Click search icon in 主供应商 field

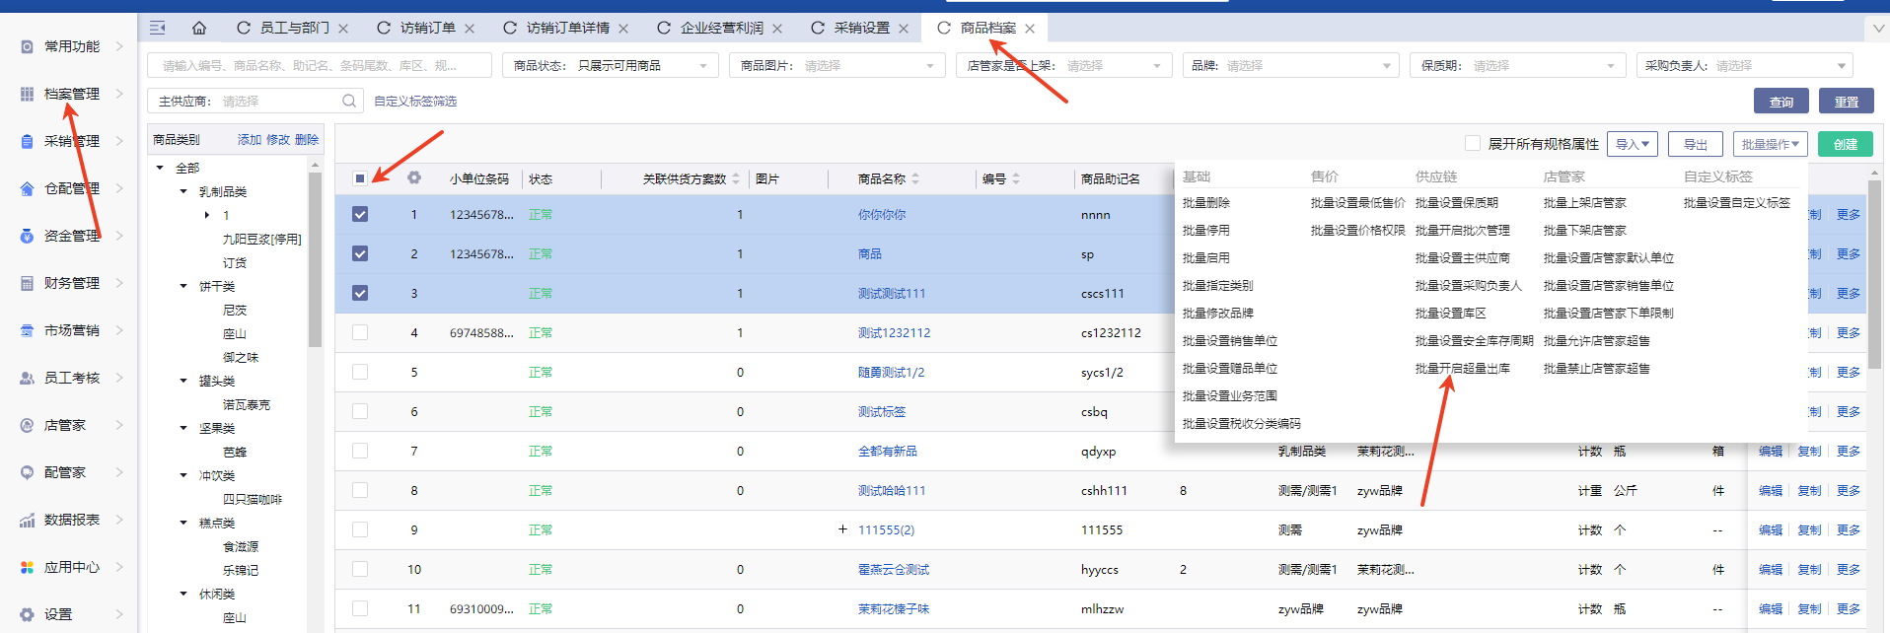(349, 101)
